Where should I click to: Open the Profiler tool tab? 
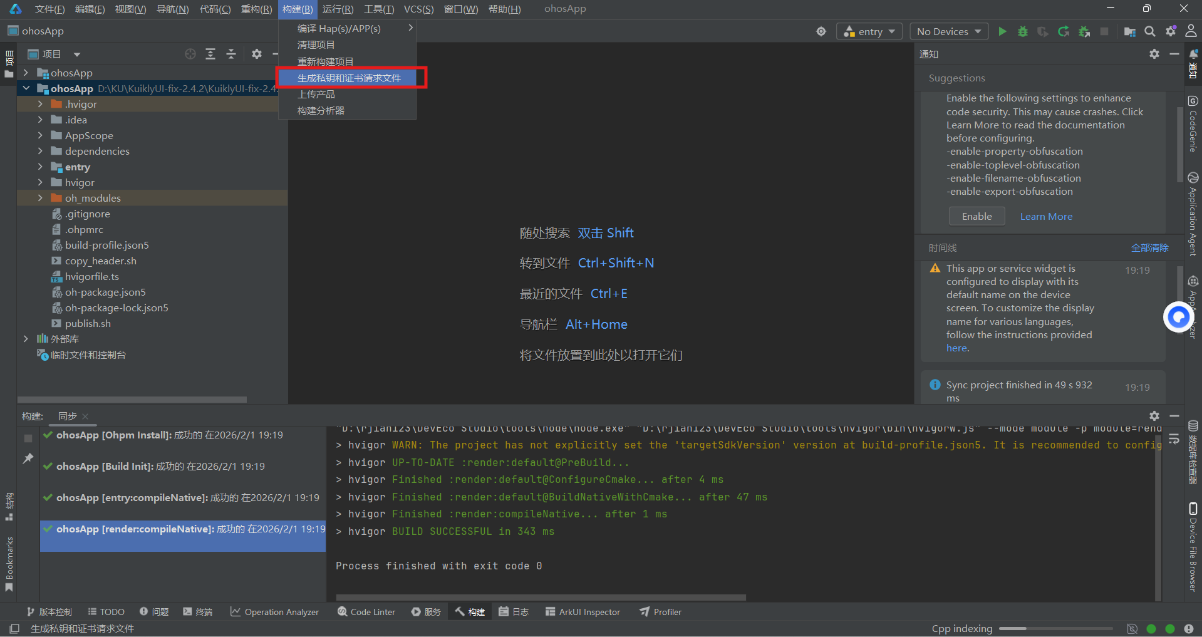pos(660,612)
